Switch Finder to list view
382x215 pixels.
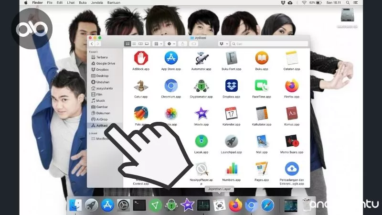(134, 44)
